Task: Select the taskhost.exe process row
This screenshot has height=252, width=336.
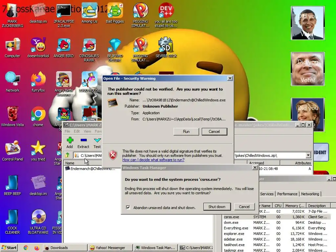Action: (x=276, y=245)
